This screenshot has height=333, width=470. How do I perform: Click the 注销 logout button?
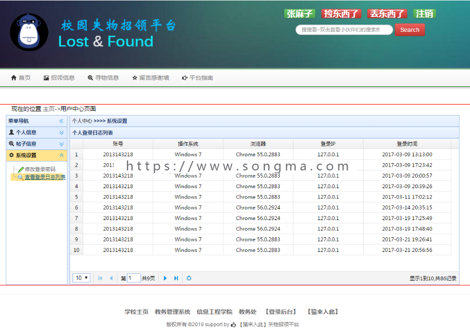coord(424,14)
